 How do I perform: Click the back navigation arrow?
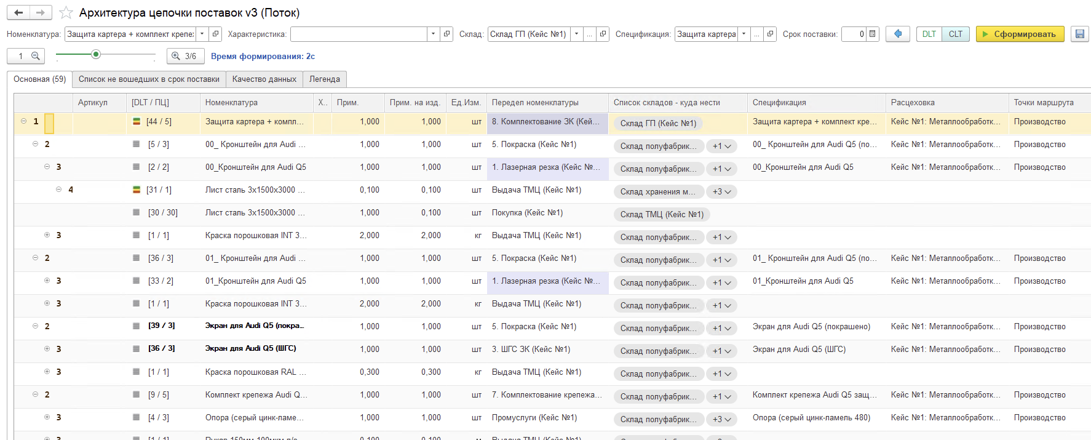pyautogui.click(x=18, y=13)
